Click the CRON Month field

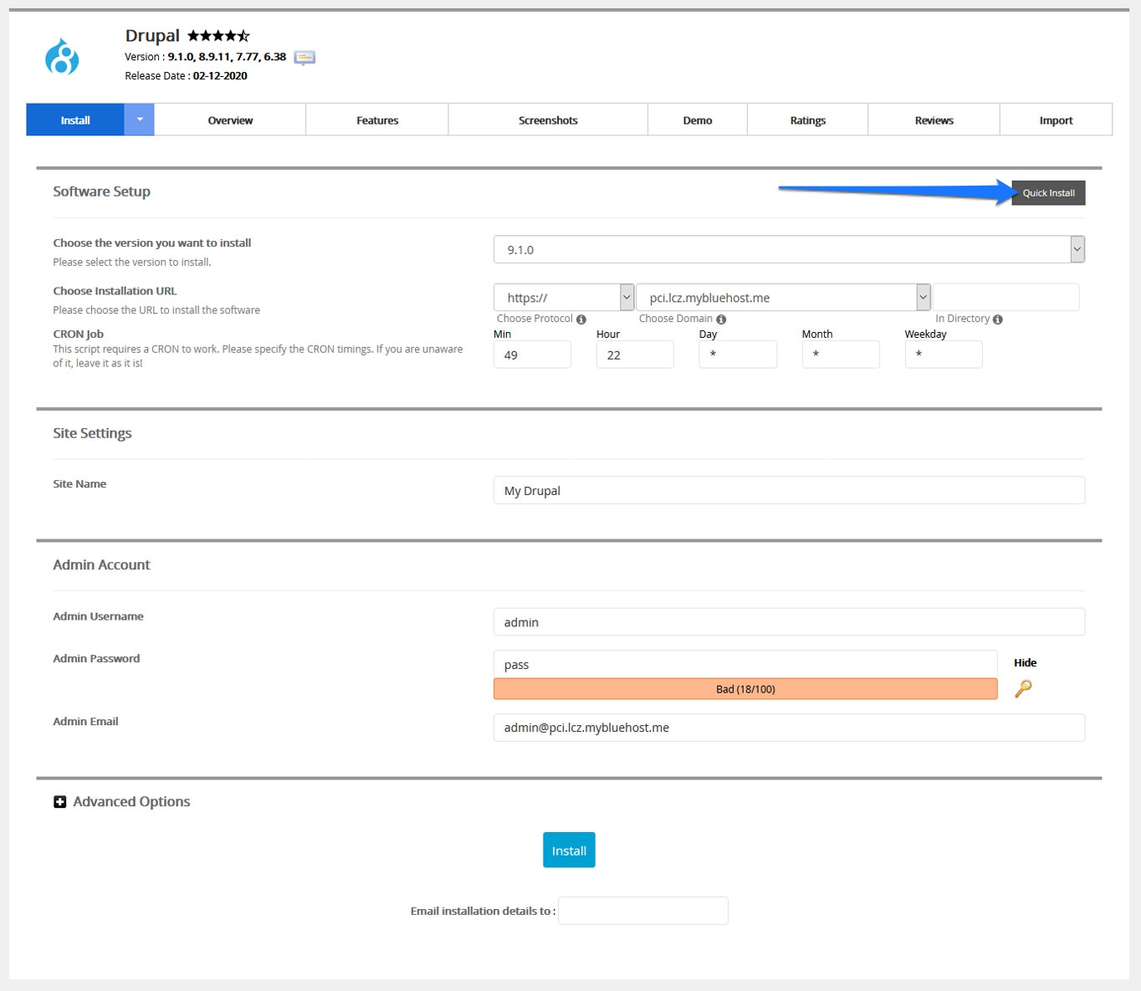[841, 355]
